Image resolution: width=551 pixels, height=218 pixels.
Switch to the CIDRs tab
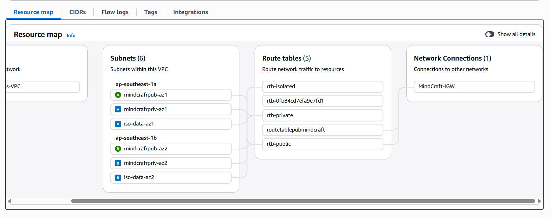78,12
